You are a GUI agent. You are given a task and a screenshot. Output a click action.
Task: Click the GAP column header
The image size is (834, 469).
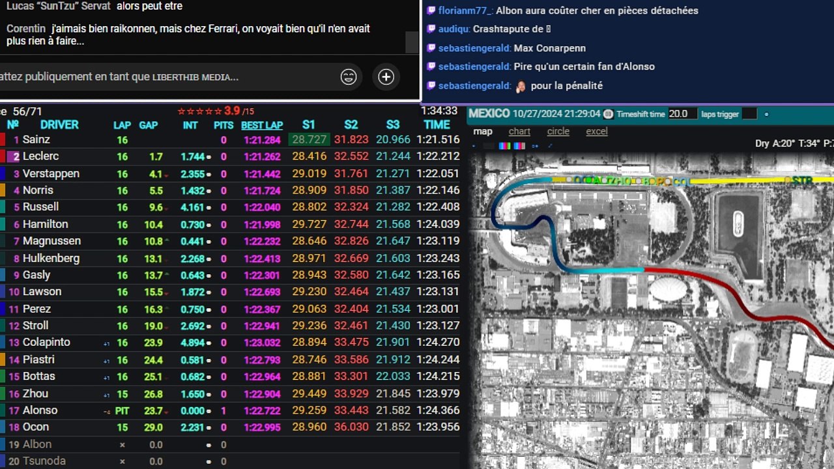(x=149, y=125)
